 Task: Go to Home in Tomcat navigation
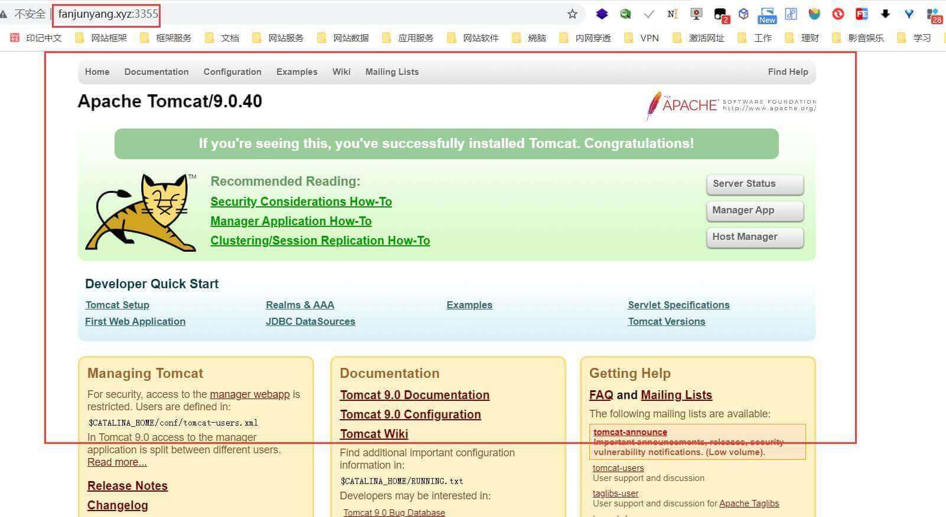tap(97, 72)
